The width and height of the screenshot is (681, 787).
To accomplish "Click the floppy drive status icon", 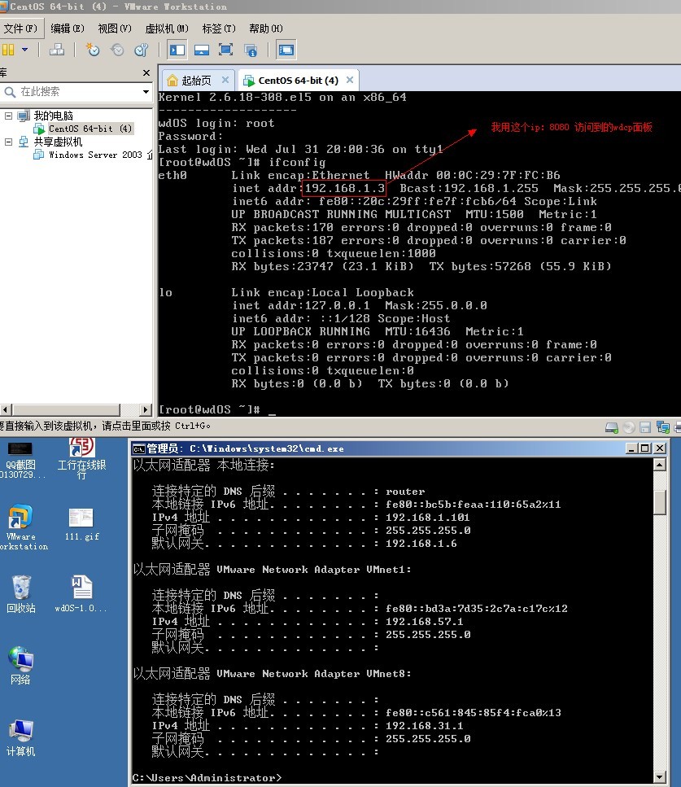I will pos(645,427).
